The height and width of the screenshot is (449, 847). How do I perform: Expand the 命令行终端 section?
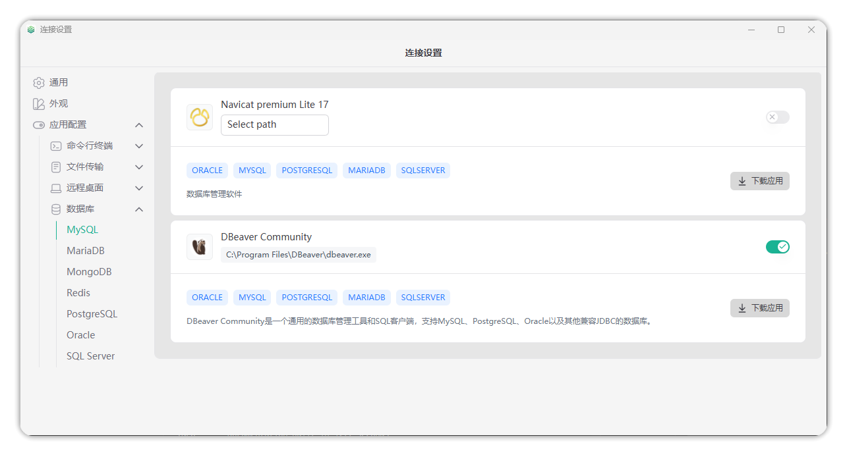click(139, 145)
